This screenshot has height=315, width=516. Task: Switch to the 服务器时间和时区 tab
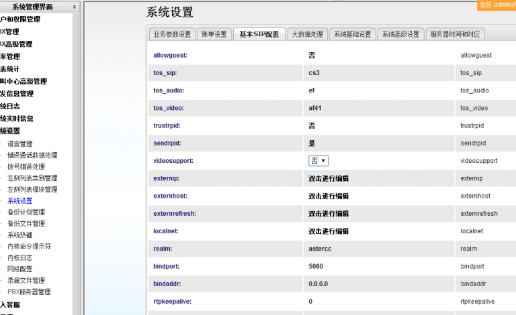455,34
